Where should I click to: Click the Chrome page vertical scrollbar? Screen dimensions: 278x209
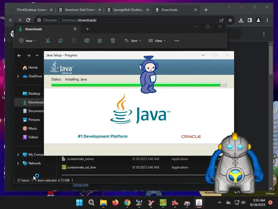271,60
